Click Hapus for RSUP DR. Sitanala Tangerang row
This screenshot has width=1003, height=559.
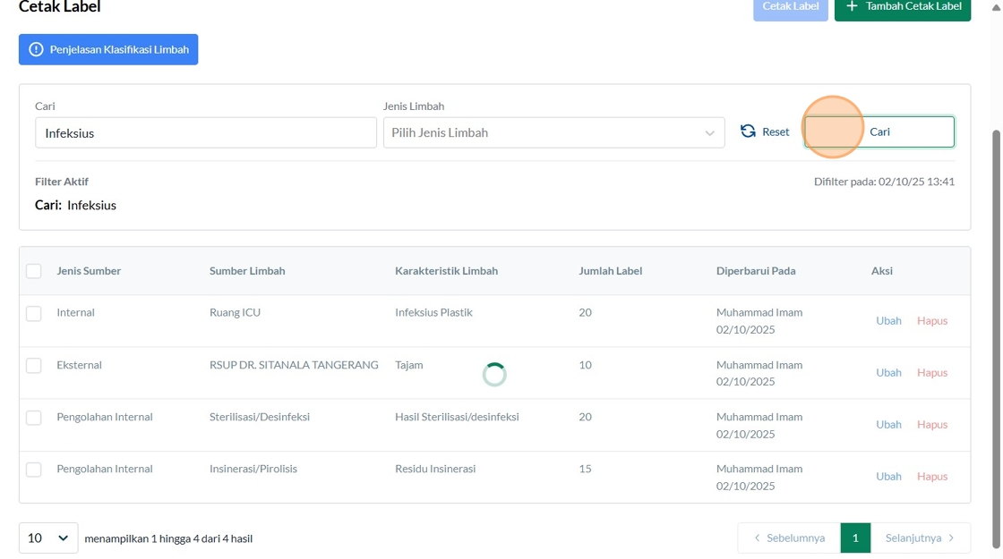[x=931, y=373]
